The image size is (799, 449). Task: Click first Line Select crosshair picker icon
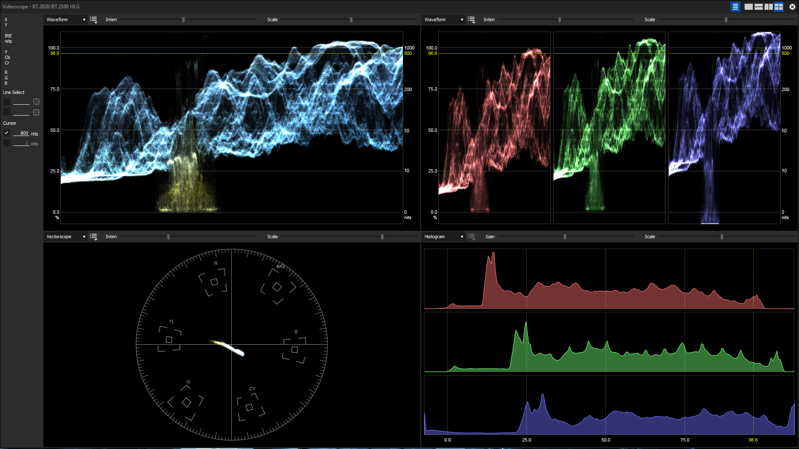coord(36,101)
